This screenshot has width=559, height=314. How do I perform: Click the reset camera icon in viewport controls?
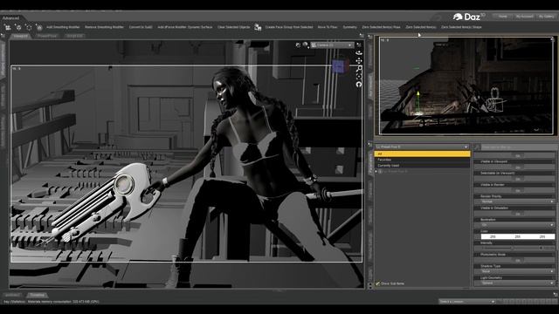point(359,85)
